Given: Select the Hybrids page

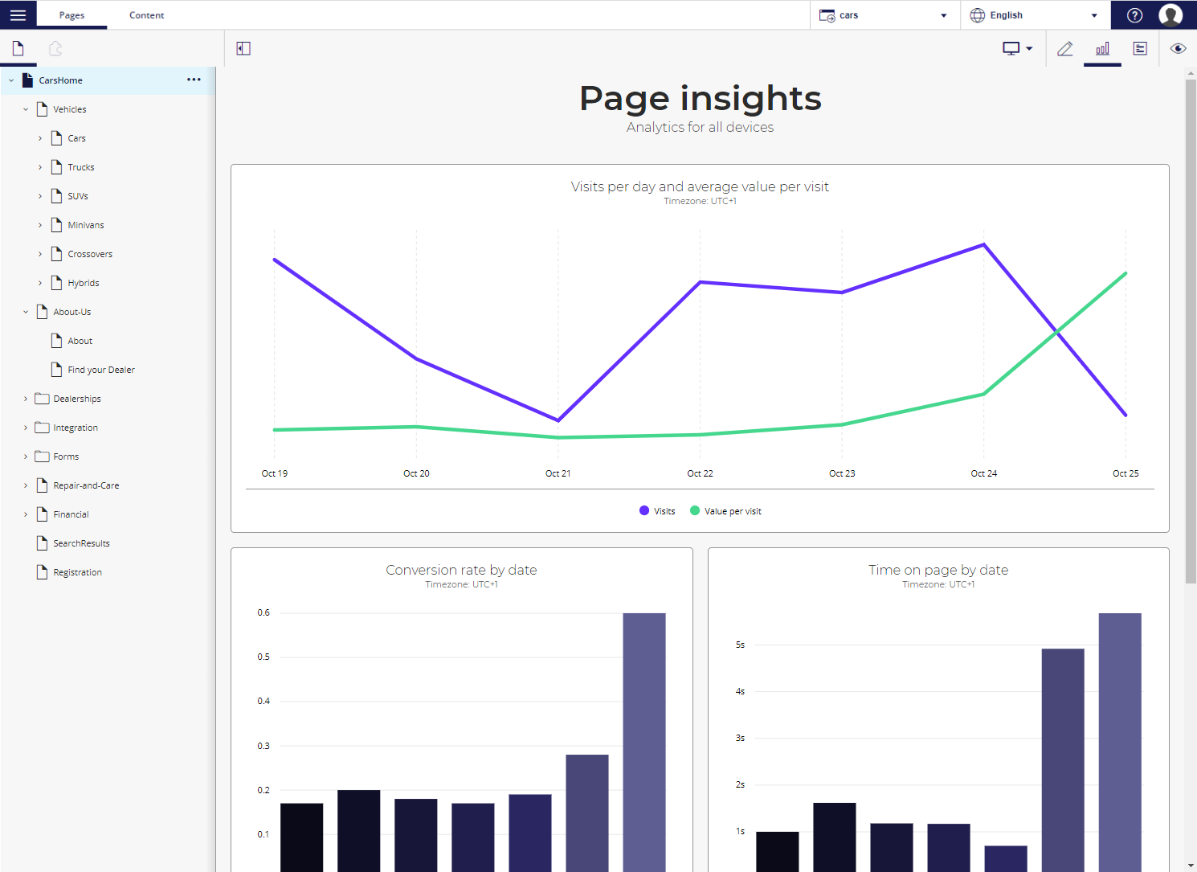Looking at the screenshot, I should (84, 283).
